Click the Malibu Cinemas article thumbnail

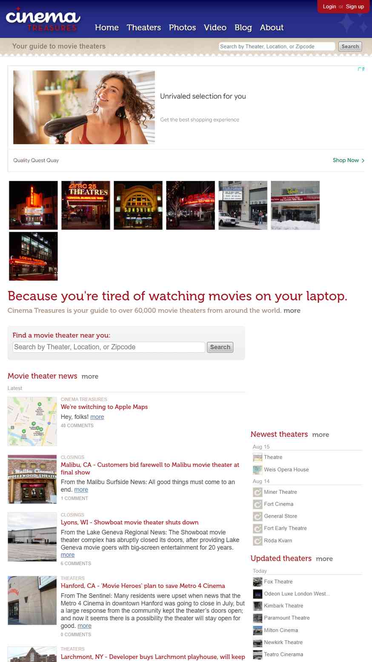point(32,479)
